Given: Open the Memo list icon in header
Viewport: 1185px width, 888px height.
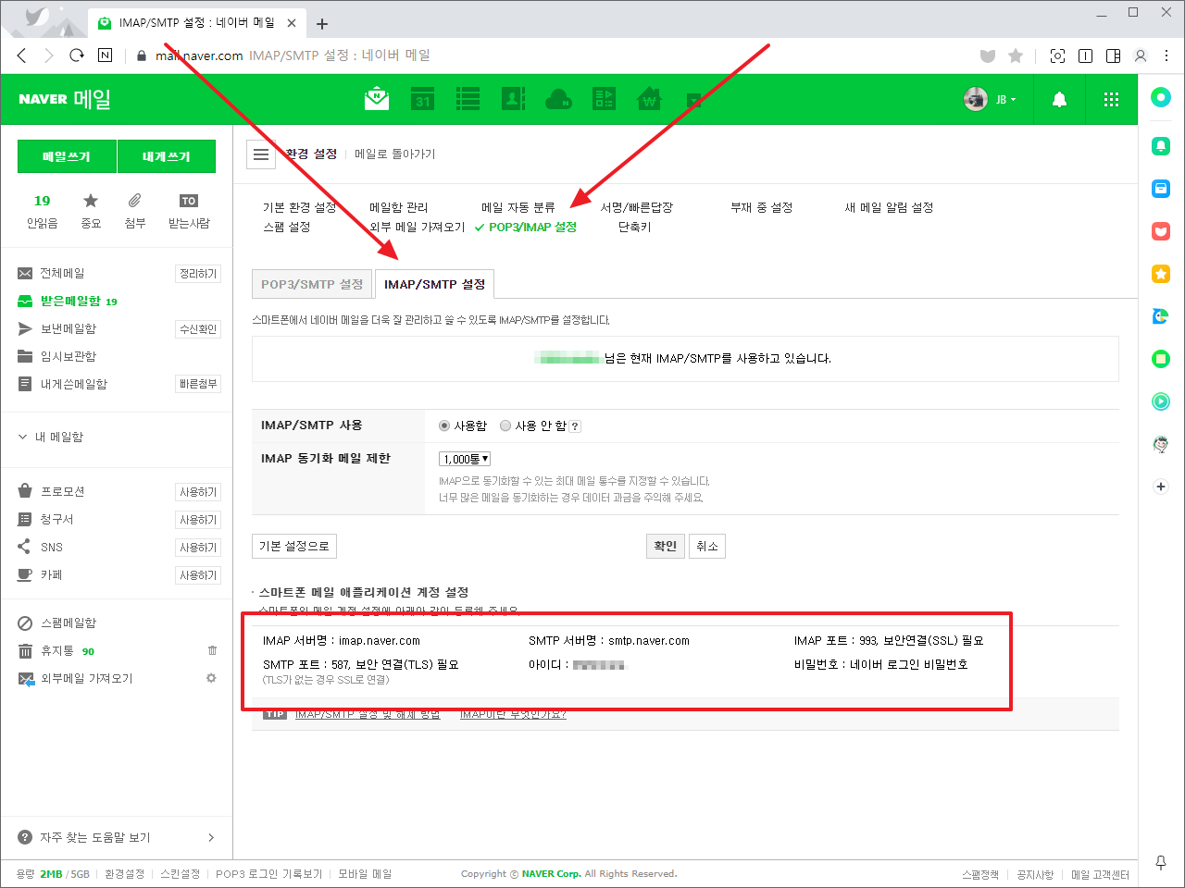Looking at the screenshot, I should tap(468, 98).
